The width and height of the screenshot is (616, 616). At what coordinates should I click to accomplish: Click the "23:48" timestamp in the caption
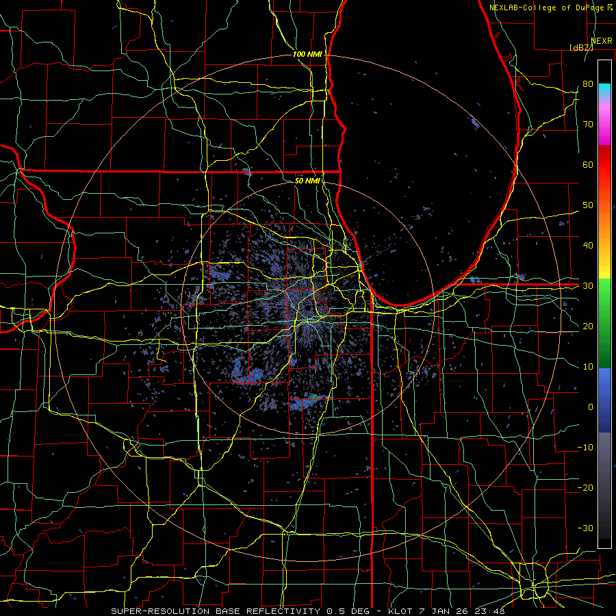(x=489, y=611)
